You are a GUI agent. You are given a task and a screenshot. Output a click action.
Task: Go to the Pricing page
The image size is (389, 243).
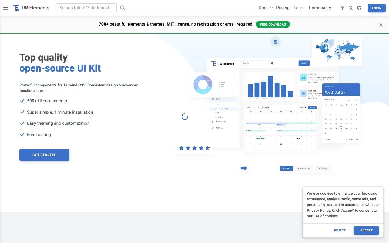click(283, 8)
